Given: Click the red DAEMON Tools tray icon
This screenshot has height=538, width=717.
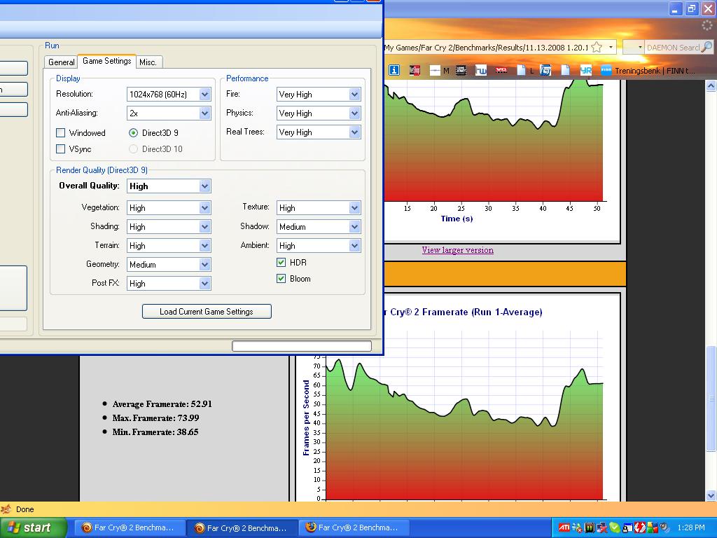Looking at the screenshot, I should (x=640, y=527).
